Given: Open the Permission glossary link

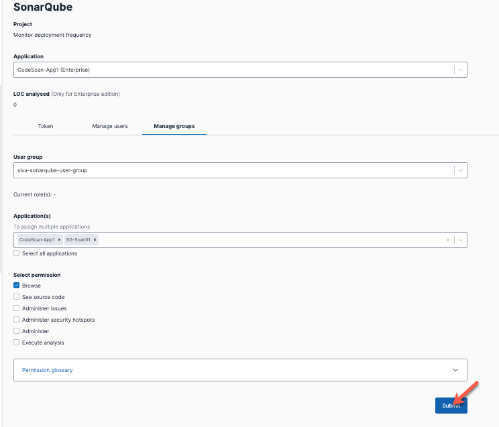Looking at the screenshot, I should tap(47, 370).
